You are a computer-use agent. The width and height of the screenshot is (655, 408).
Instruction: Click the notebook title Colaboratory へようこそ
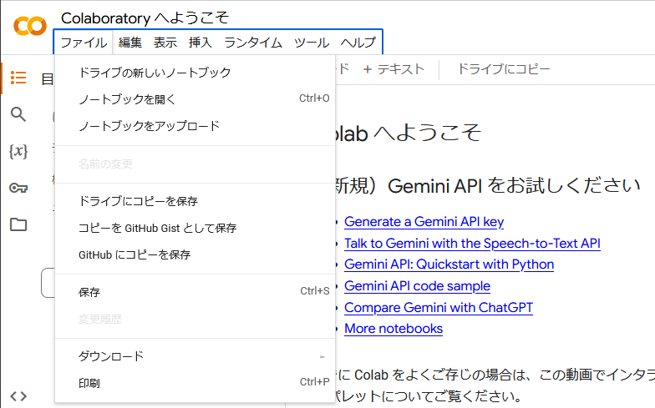click(x=145, y=18)
